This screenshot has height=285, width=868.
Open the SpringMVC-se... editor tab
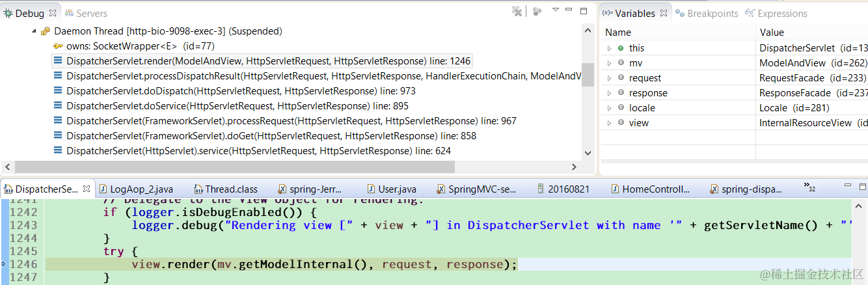coord(475,189)
